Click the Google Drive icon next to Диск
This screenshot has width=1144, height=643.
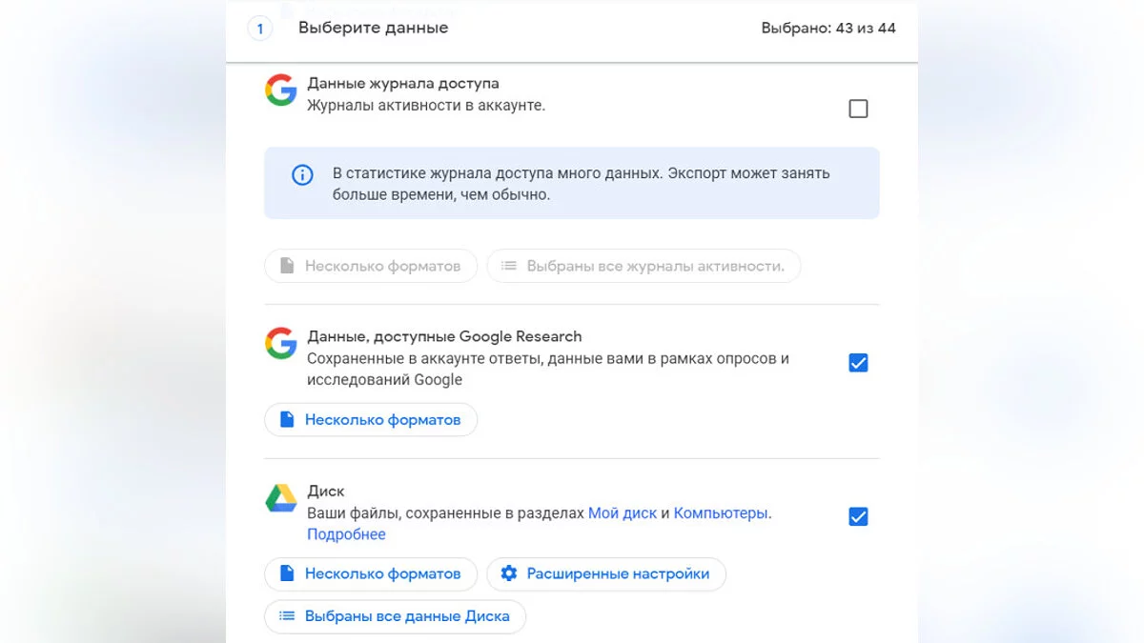280,498
